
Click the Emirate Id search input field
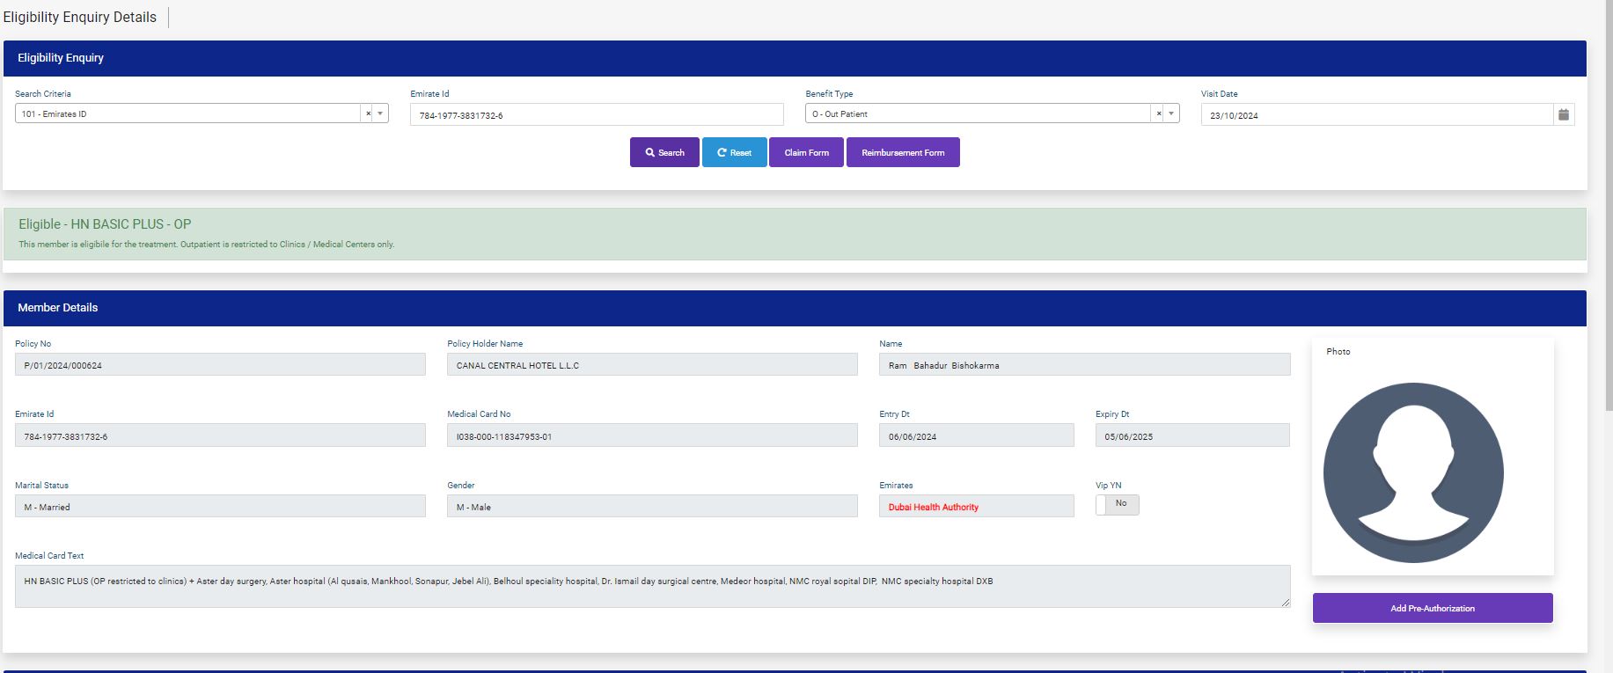click(596, 115)
